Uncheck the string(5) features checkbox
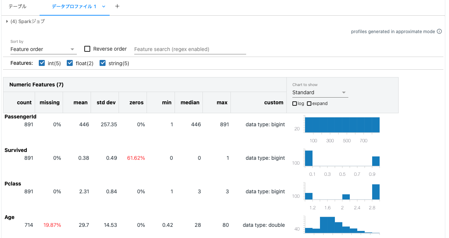 tap(103, 63)
